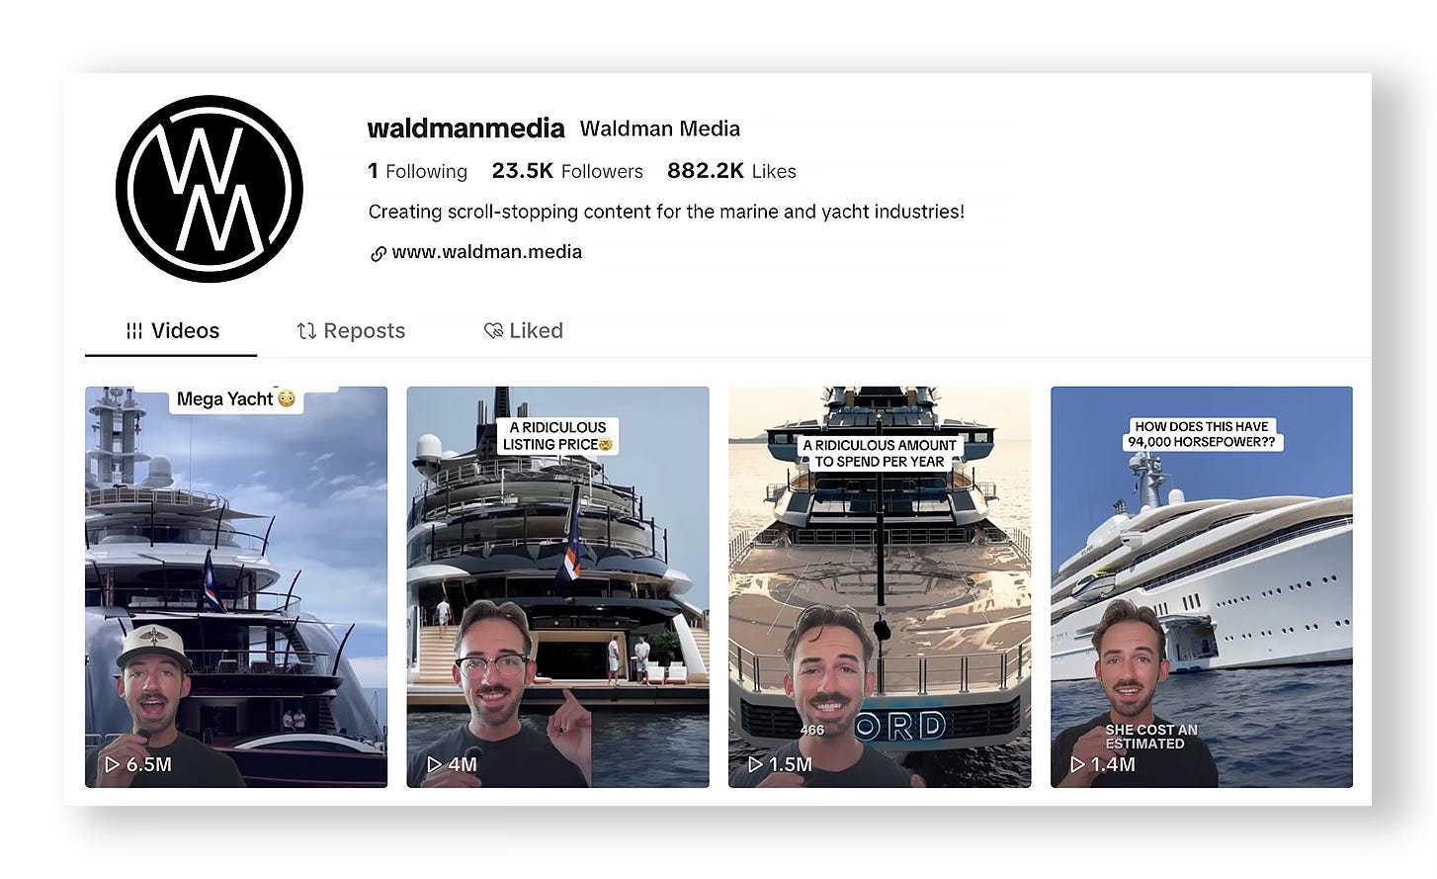Open the Liked tab
Viewport: 1437px width, 879px height.
pos(524,331)
